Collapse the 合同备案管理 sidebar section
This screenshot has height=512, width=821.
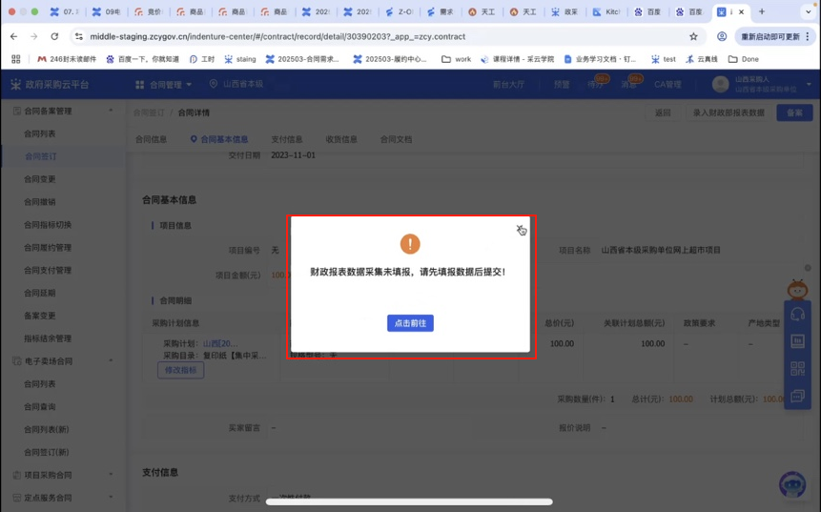[111, 111]
